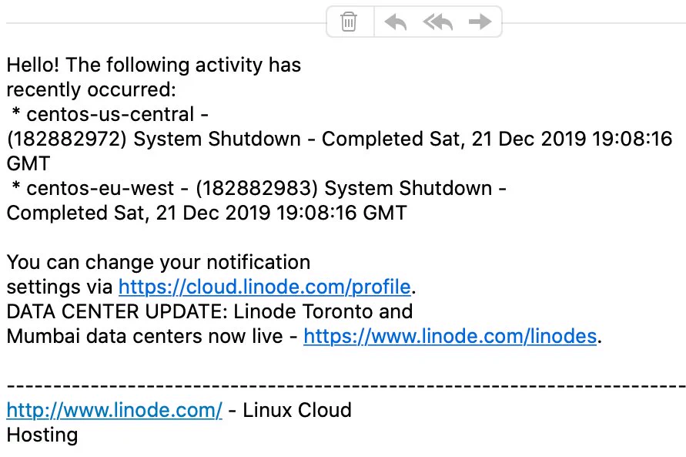Click 'Mumbai data centers now live' text

pyautogui.click(x=145, y=337)
